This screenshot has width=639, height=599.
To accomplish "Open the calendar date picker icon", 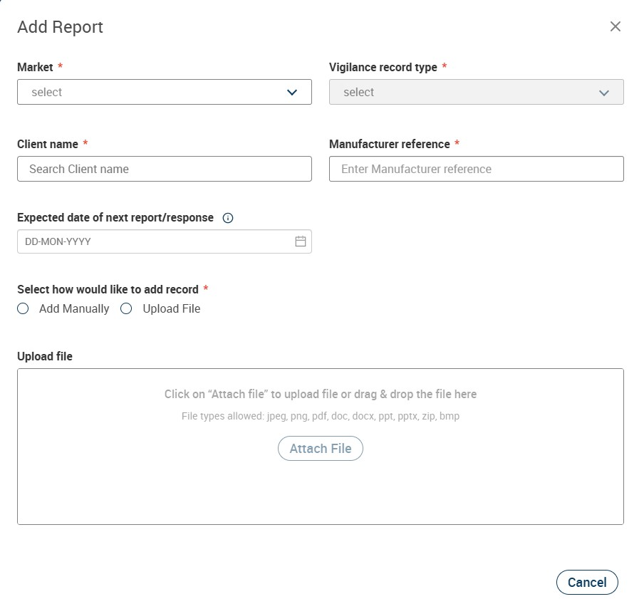I will 301,241.
